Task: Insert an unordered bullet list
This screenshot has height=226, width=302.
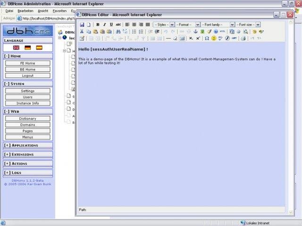Action: tap(134, 32)
